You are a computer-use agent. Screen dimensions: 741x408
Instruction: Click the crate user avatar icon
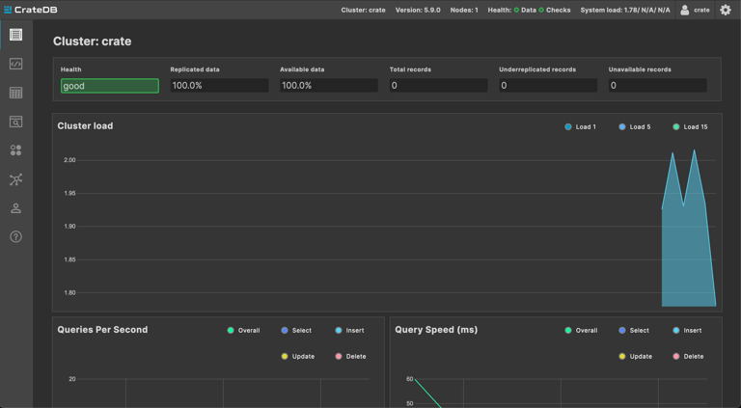click(684, 10)
